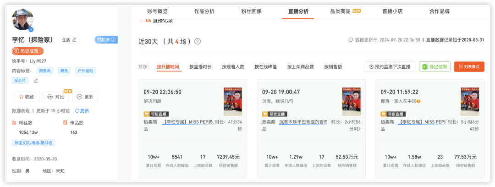
Task: Sort livestreams by 按直播时长
Action: tap(200, 67)
